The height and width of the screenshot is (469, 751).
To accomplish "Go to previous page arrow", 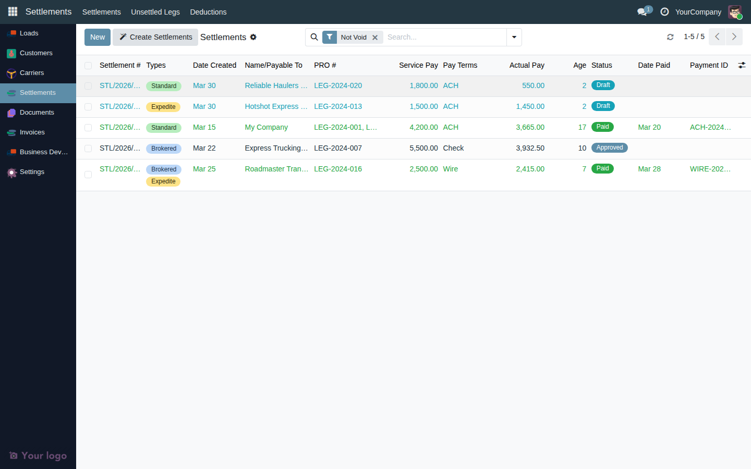I will pyautogui.click(x=717, y=36).
